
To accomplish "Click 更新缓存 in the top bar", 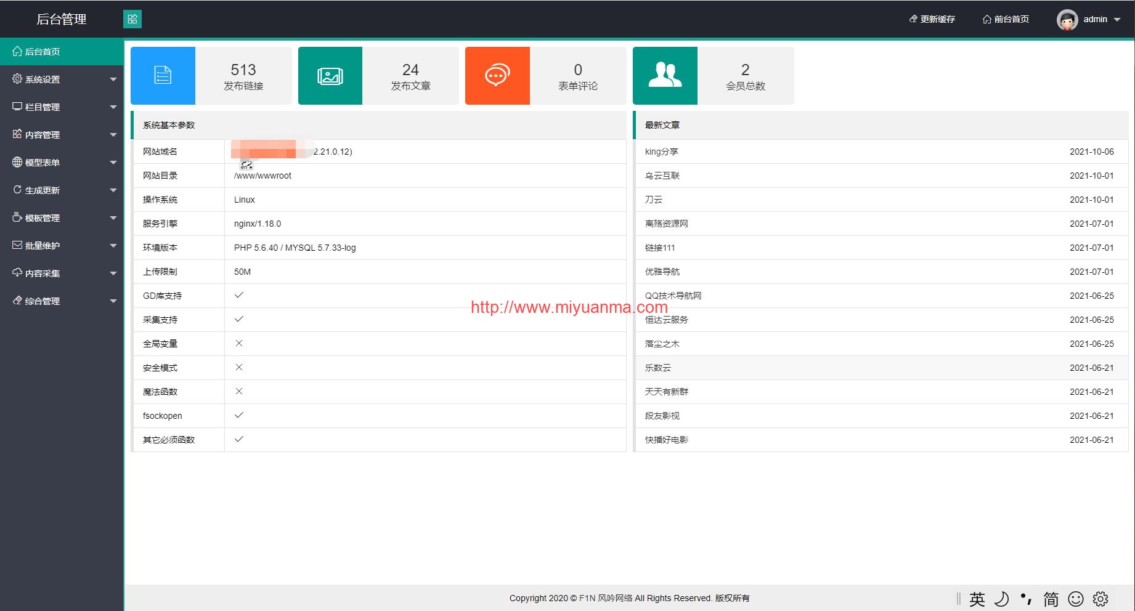I will point(932,19).
